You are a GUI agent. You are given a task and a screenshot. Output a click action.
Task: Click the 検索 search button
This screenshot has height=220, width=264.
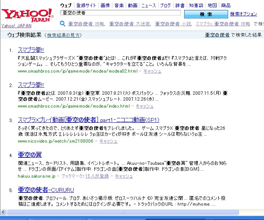pos(206,14)
